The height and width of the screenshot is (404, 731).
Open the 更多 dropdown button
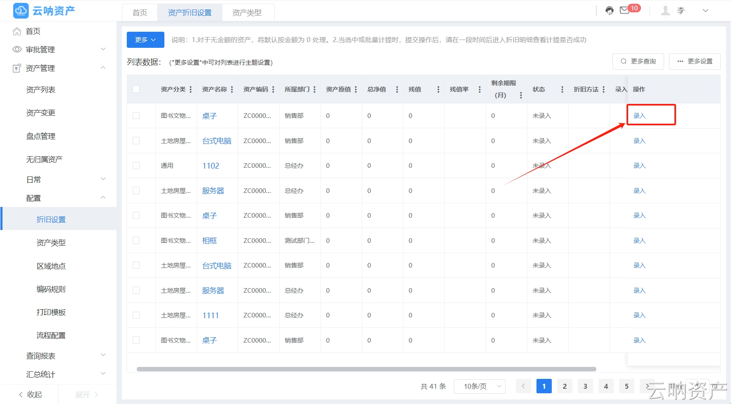[145, 40]
